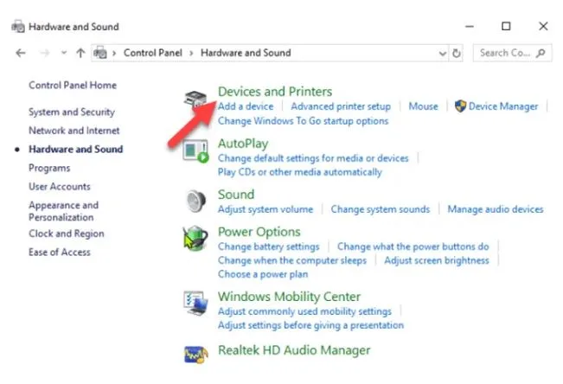Open Devices and Printers heading
563x384 pixels.
(275, 92)
